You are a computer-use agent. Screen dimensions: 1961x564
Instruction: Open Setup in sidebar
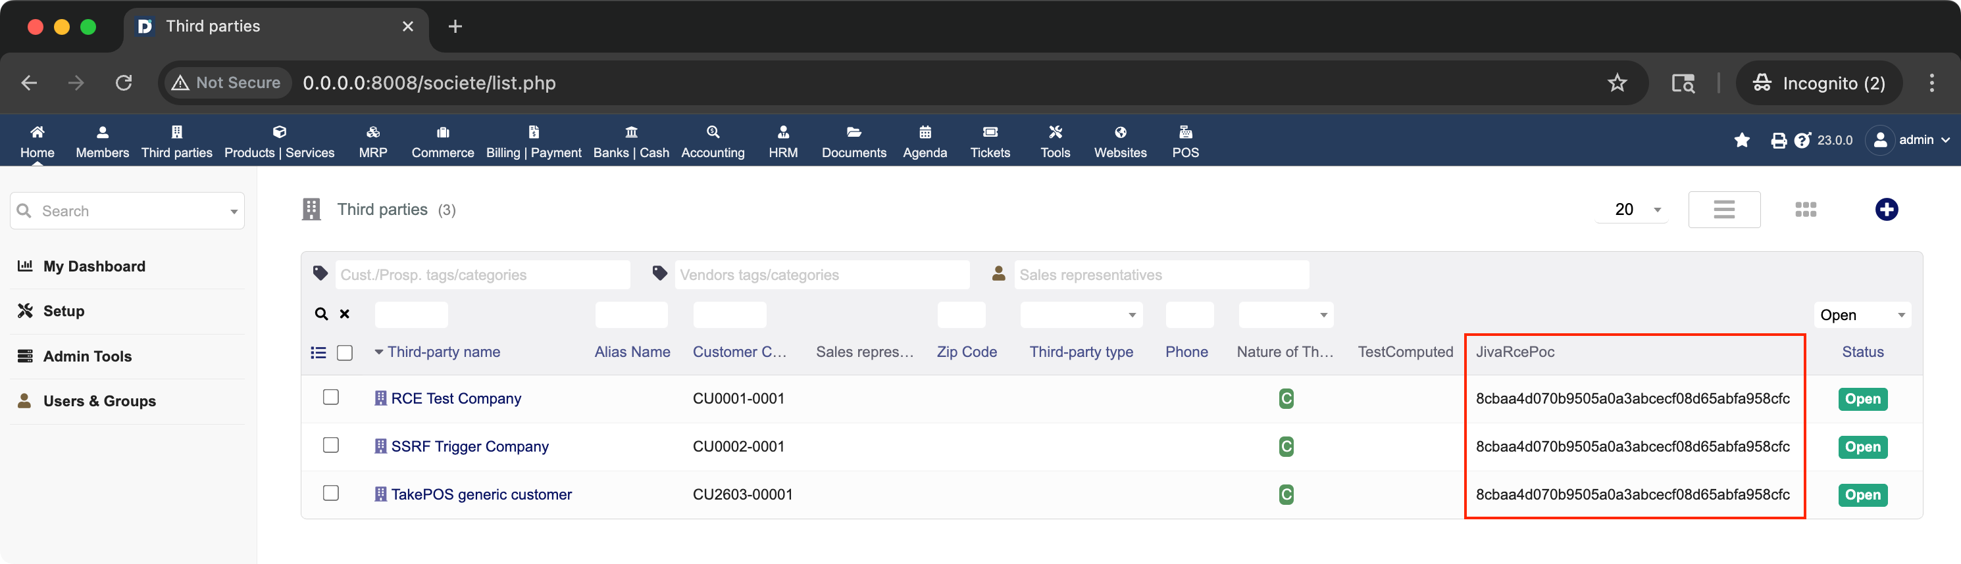tap(63, 311)
